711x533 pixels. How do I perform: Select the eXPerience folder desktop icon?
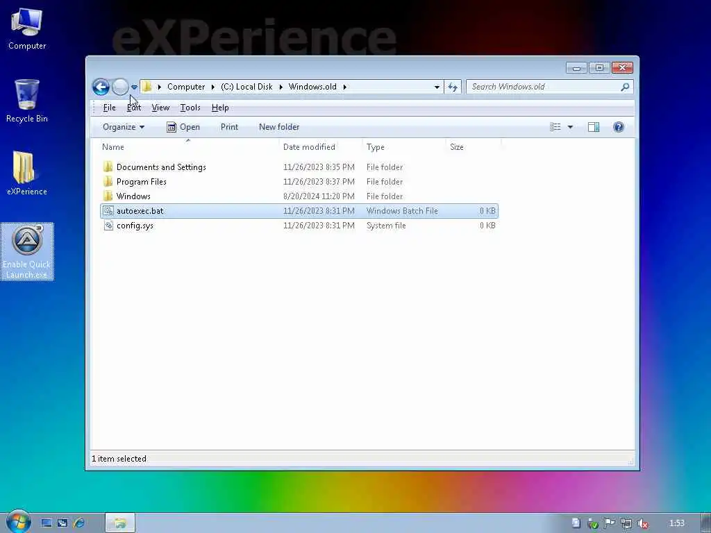(x=27, y=174)
